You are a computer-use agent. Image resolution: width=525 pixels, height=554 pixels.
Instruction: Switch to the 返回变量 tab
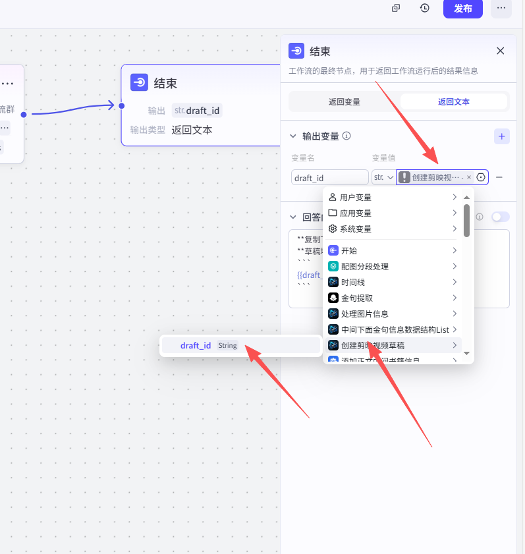coord(345,101)
